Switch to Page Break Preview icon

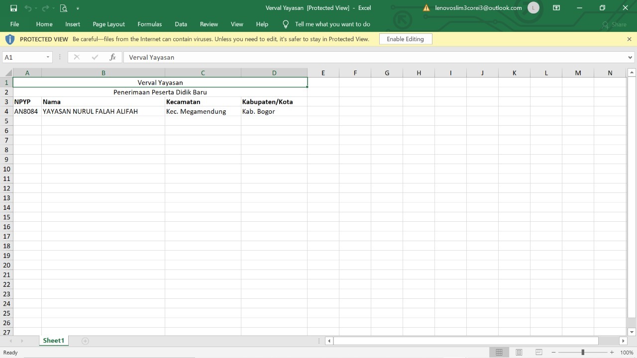(538, 352)
